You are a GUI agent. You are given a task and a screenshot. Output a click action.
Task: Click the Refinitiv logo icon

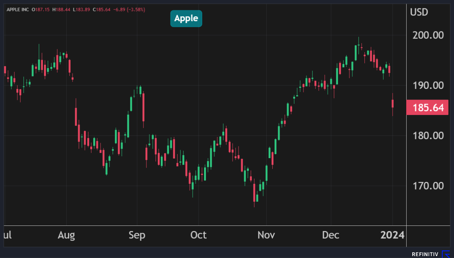[x=446, y=254]
